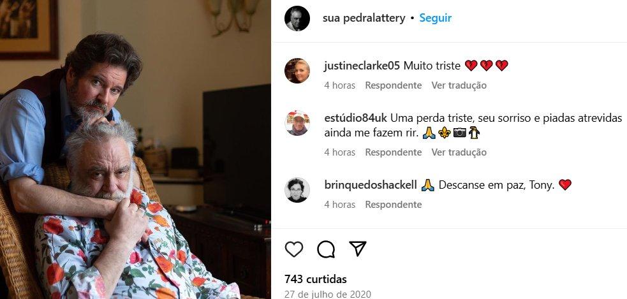
Task: Like the post with the heart icon
Action: pyautogui.click(x=294, y=249)
